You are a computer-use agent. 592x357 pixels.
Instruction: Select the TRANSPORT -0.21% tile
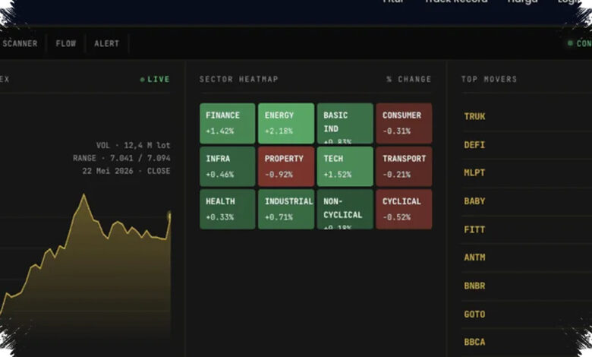[x=404, y=166]
